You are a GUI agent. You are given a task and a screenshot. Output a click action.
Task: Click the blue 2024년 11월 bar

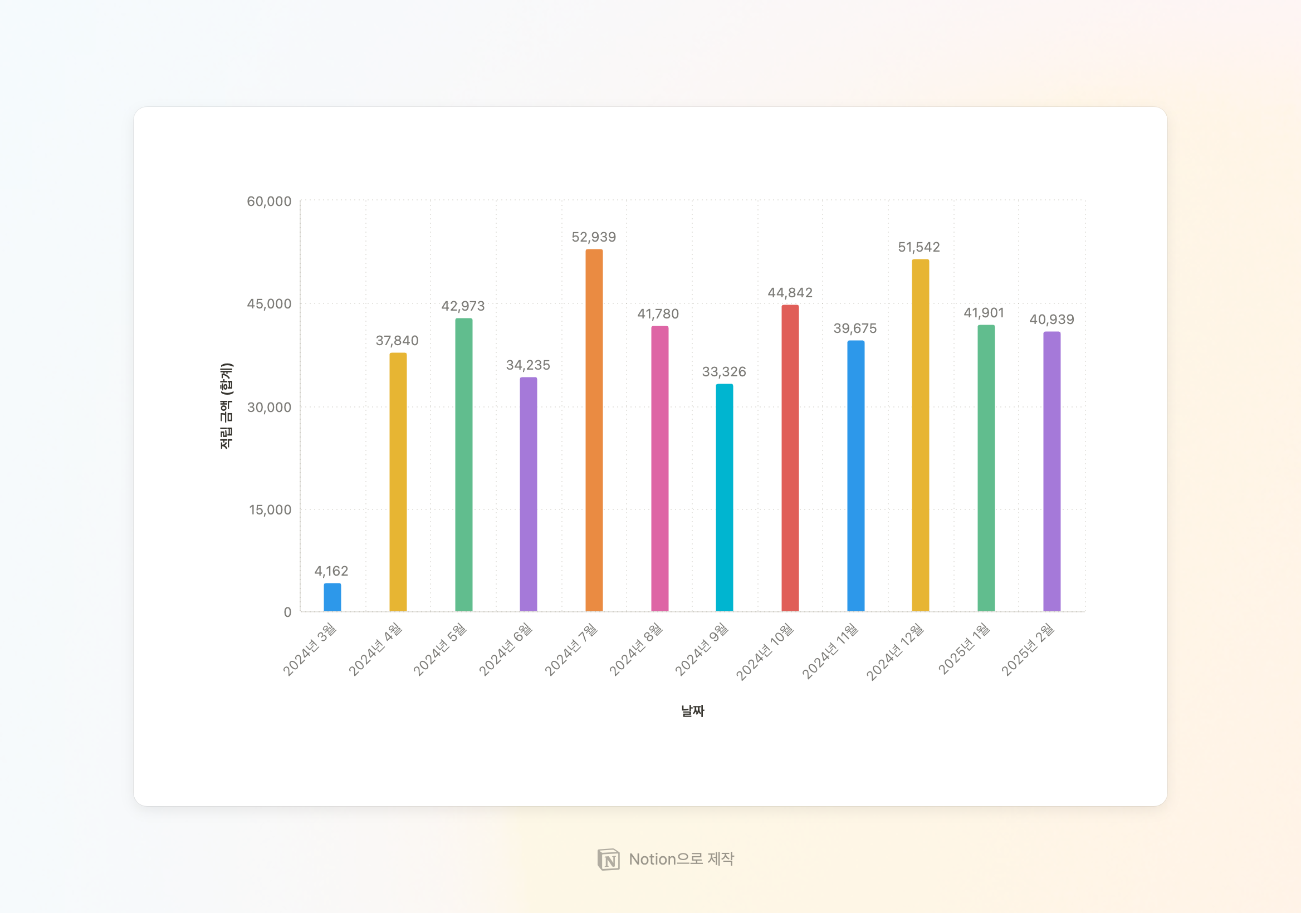[855, 476]
